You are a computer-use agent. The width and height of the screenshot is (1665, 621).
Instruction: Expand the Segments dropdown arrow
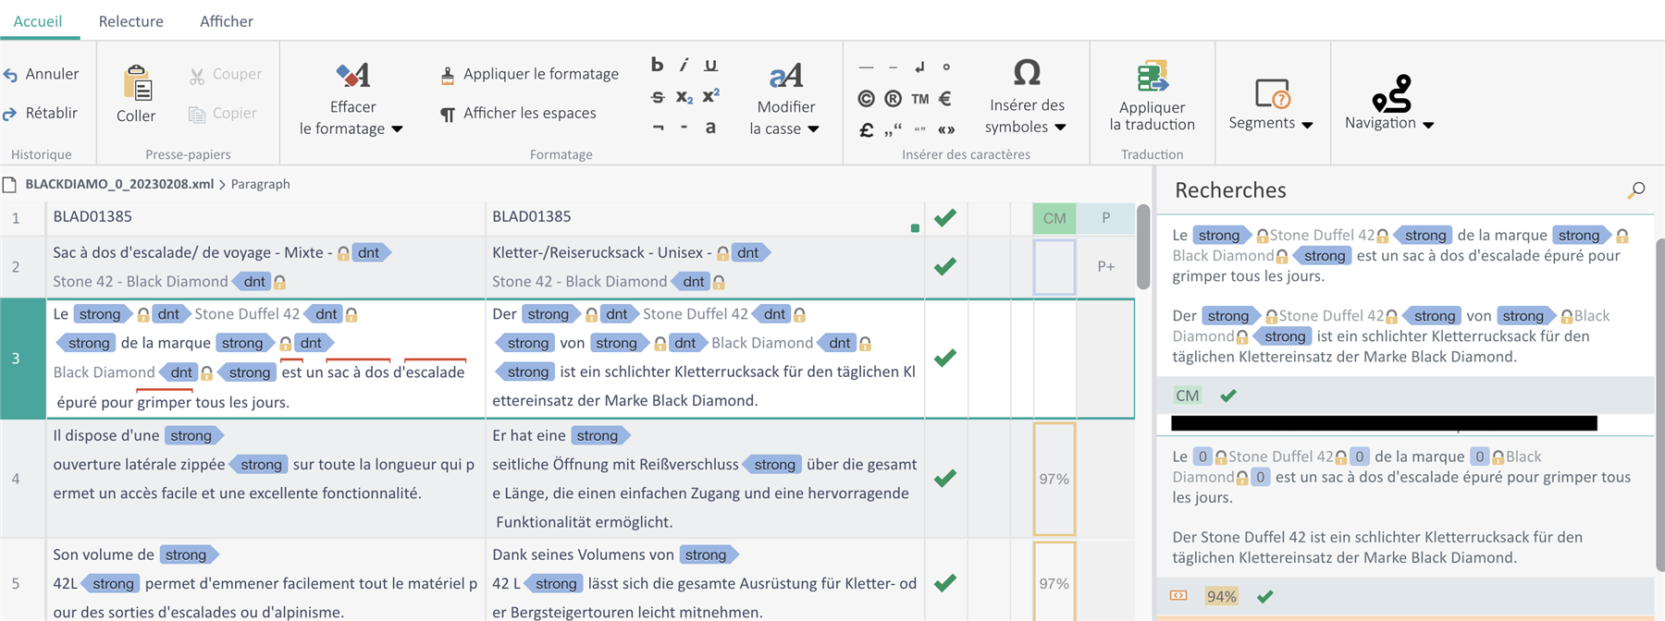pyautogui.click(x=1307, y=125)
